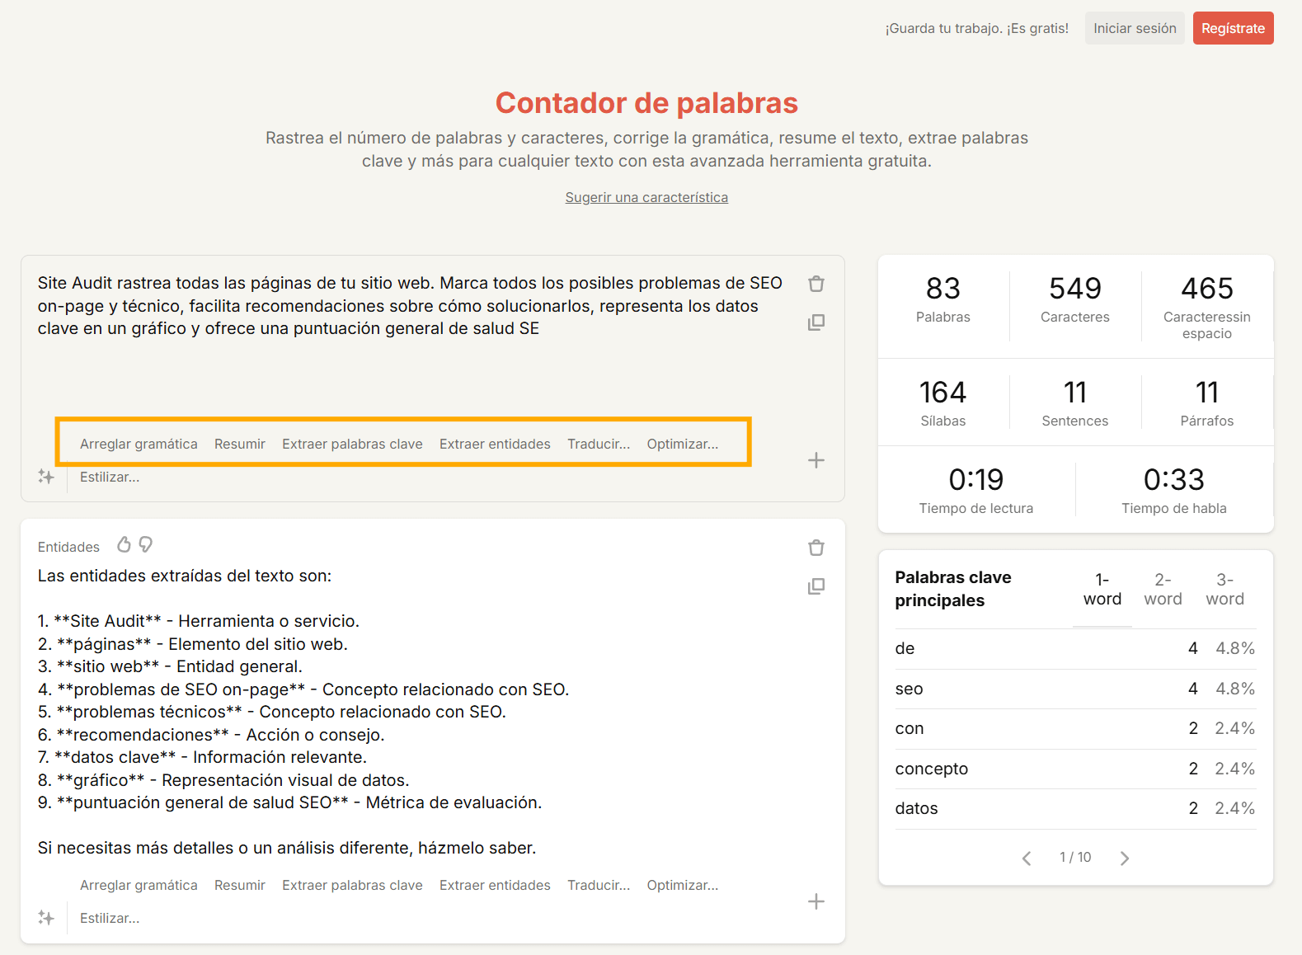Image resolution: width=1302 pixels, height=955 pixels.
Task: Go to previous keywords page arrow
Action: coord(1027,859)
